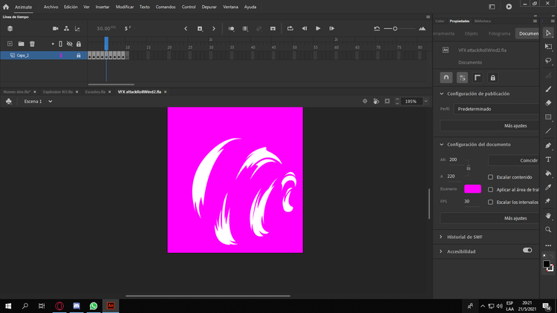
Task: Select the Text tool
Action: coord(548,159)
